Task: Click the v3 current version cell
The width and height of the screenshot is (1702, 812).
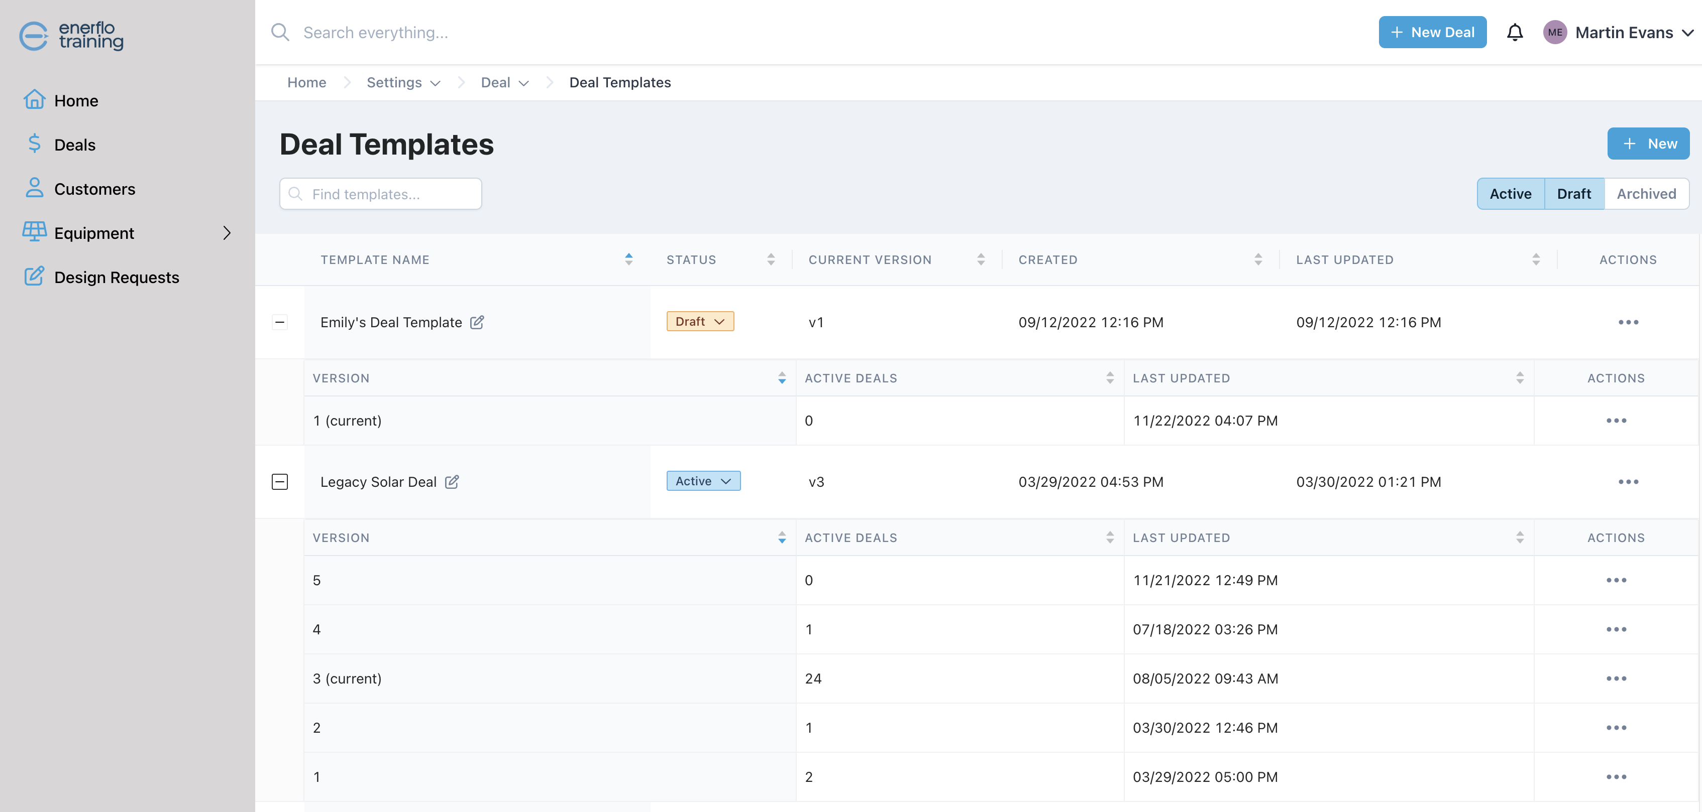Action: click(816, 482)
